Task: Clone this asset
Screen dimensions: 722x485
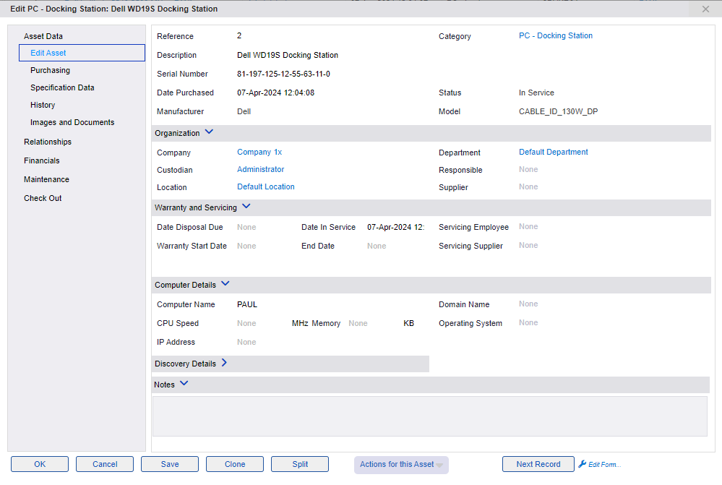Action: point(234,464)
